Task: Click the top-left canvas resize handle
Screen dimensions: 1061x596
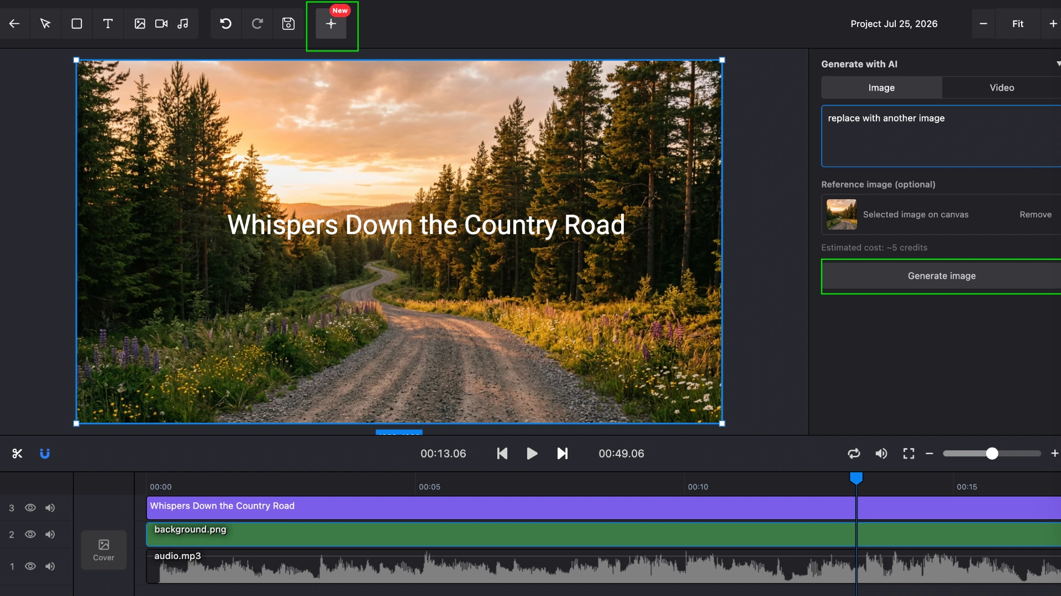Action: pos(76,60)
